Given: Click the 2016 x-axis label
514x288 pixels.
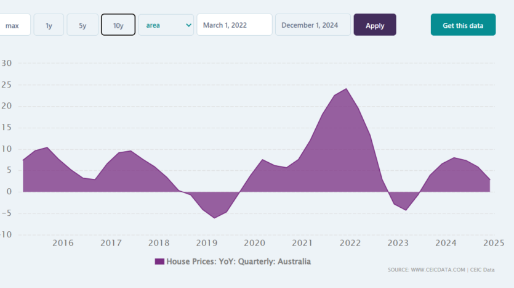Looking at the screenshot, I should coord(63,243).
